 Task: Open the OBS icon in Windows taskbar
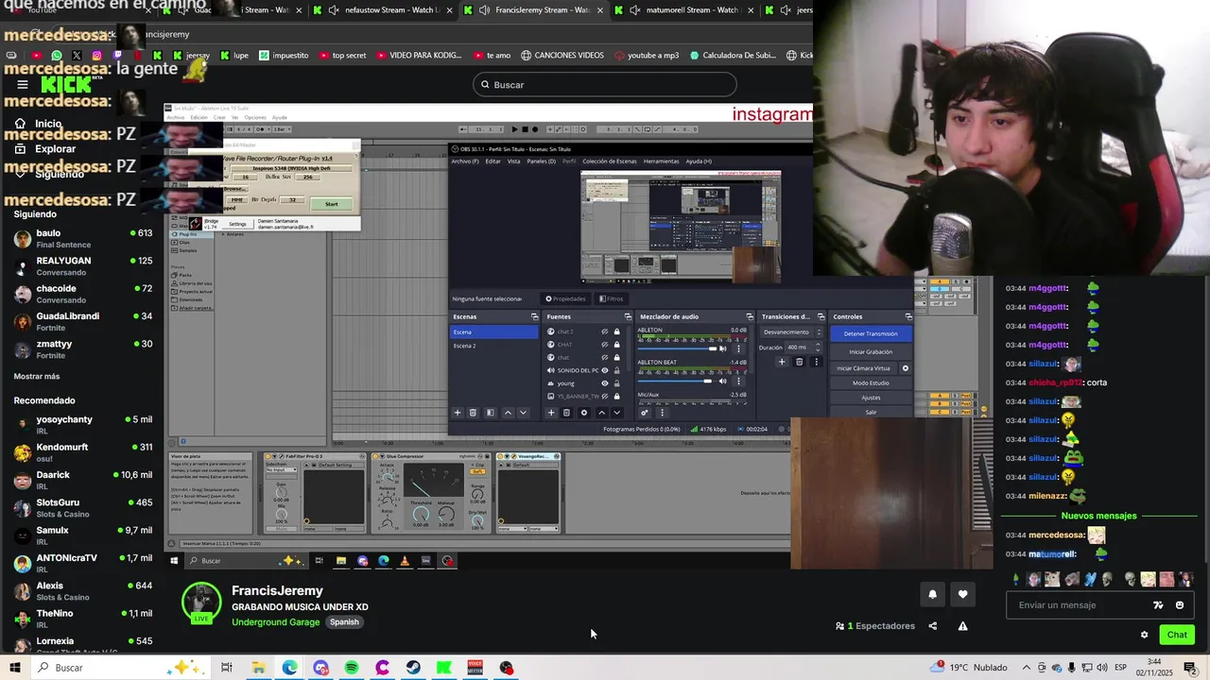(507, 668)
